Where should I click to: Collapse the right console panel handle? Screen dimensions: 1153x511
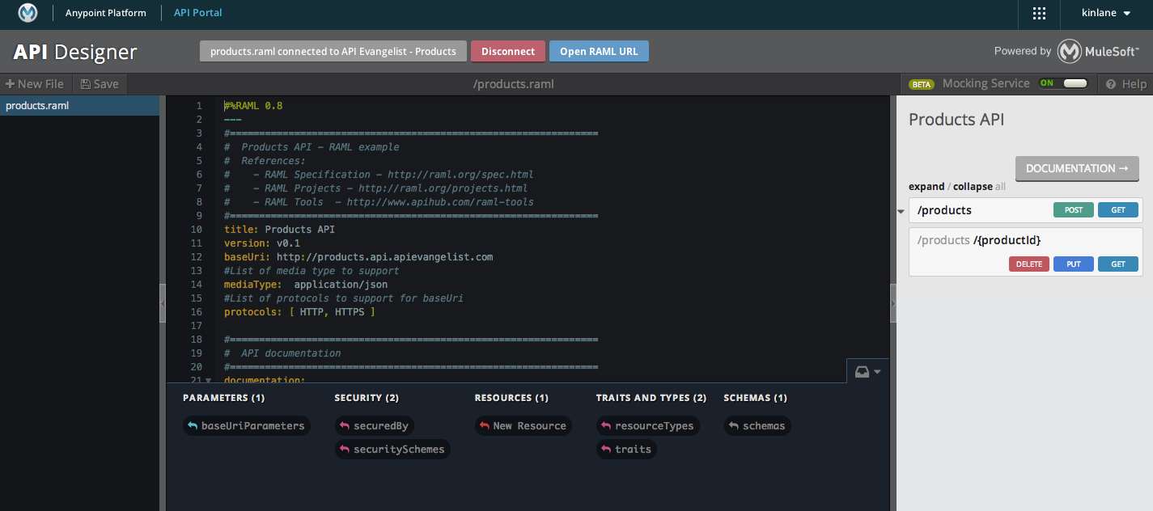[893, 303]
